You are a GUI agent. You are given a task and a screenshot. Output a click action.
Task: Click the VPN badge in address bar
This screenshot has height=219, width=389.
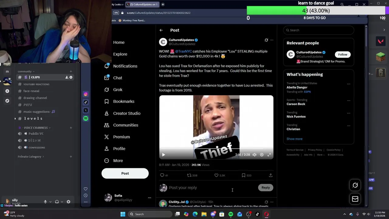[116, 13]
